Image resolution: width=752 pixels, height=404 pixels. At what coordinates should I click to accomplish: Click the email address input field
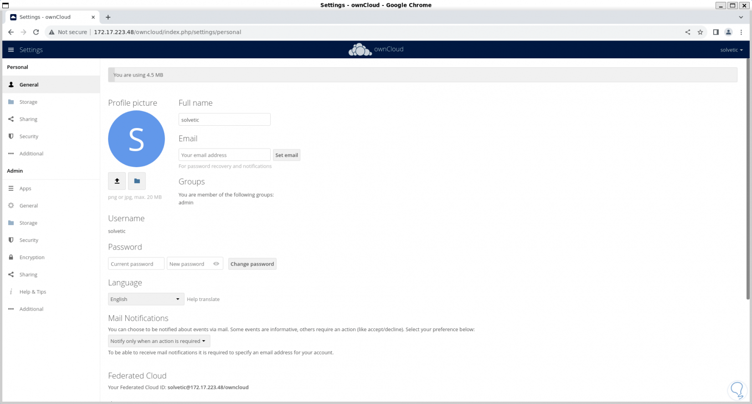225,155
